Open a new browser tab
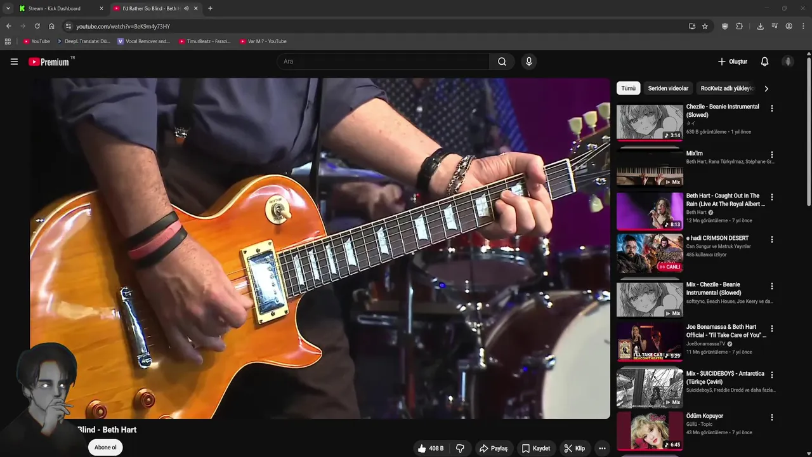 tap(210, 8)
